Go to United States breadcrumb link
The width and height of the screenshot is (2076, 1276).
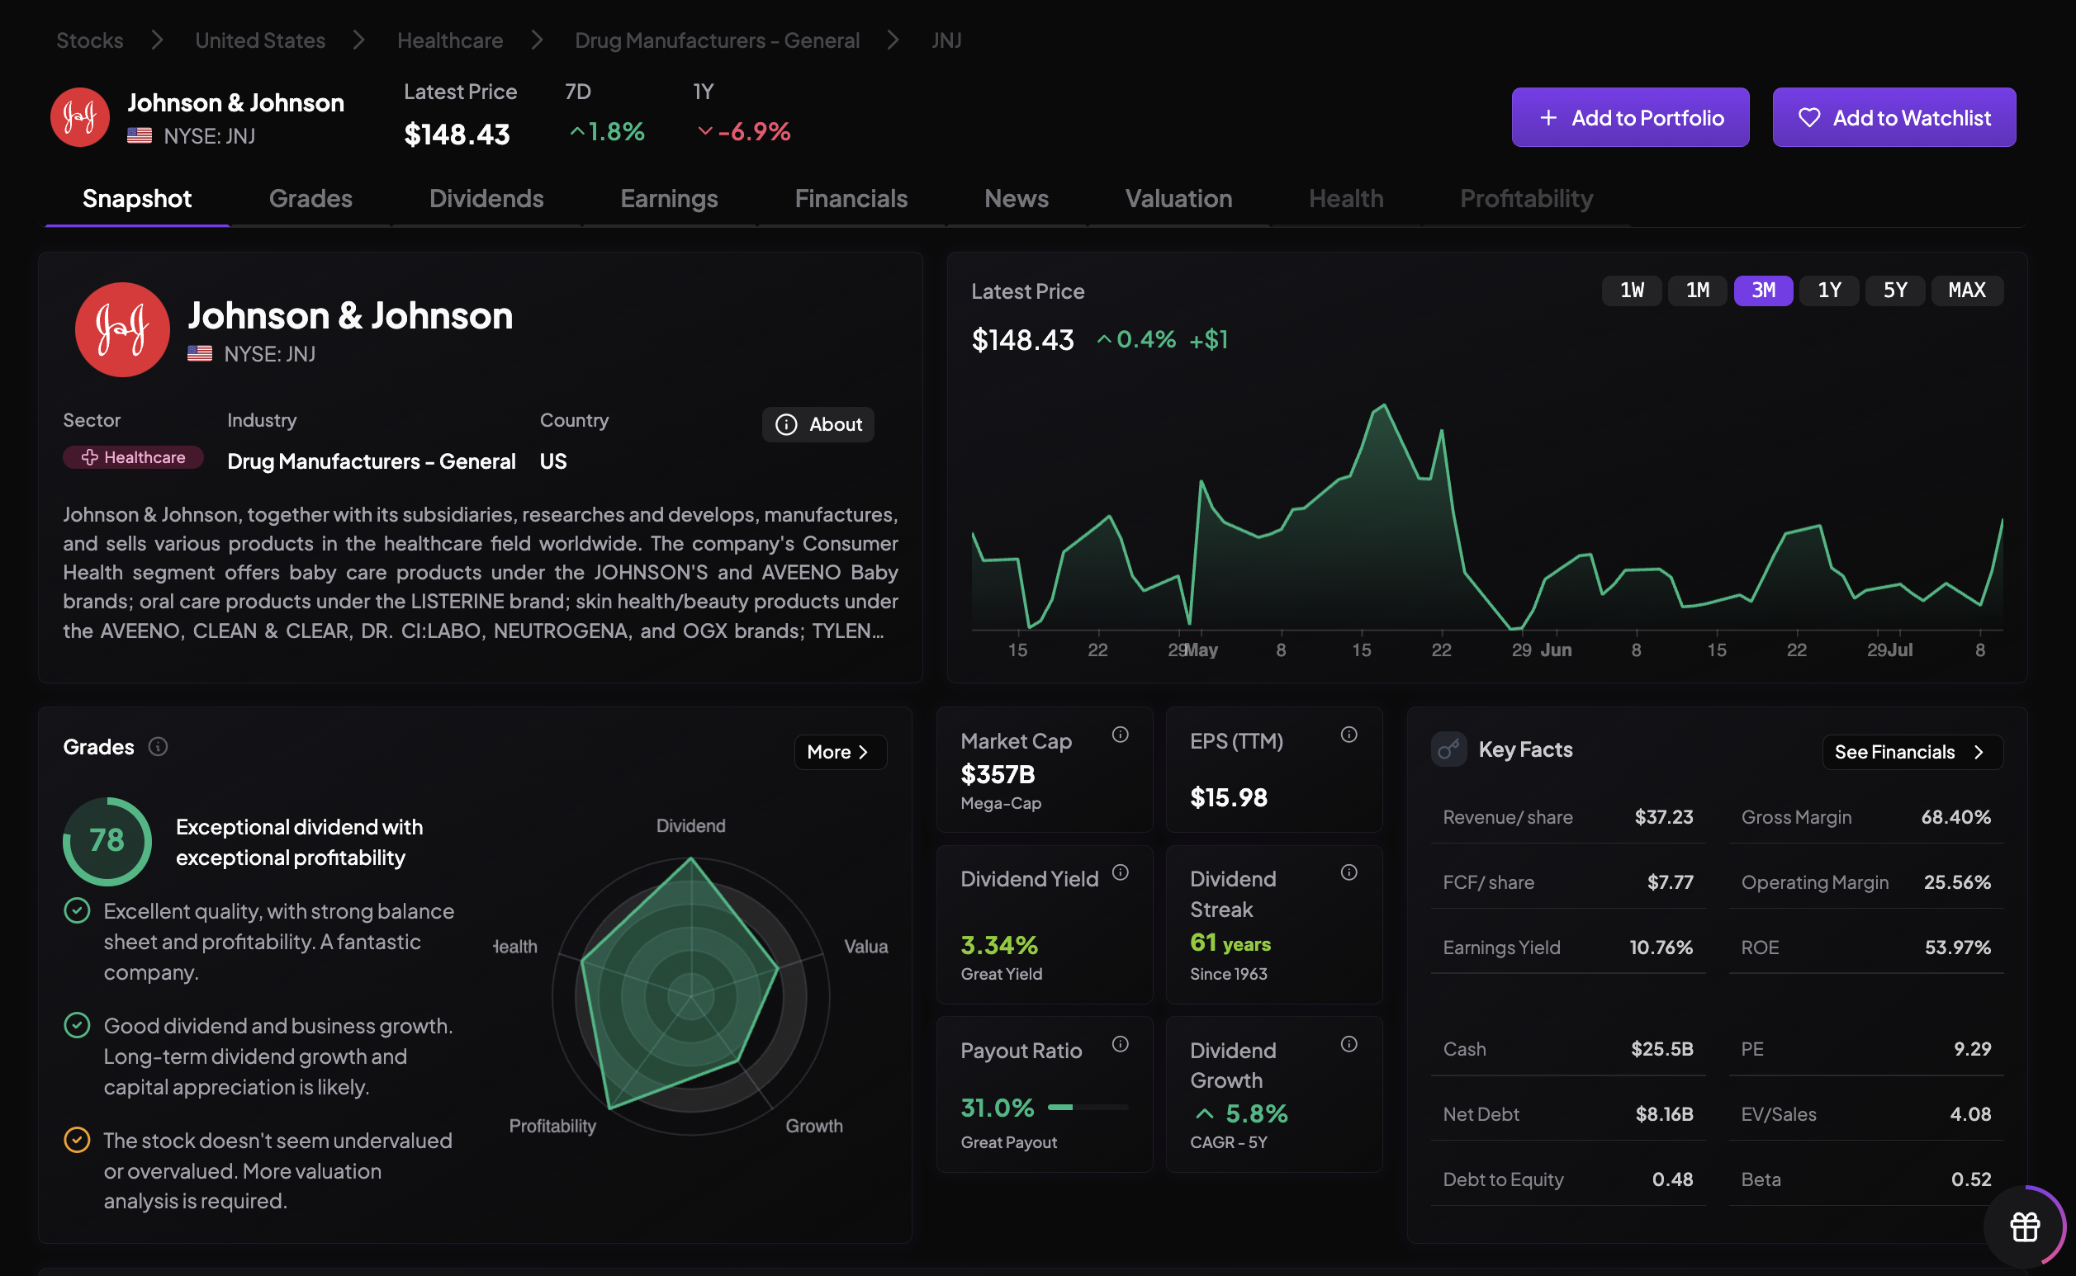tap(260, 40)
